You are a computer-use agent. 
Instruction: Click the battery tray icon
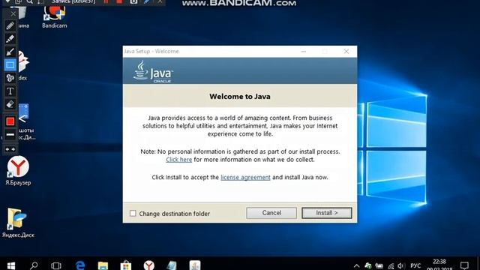[x=379, y=265]
